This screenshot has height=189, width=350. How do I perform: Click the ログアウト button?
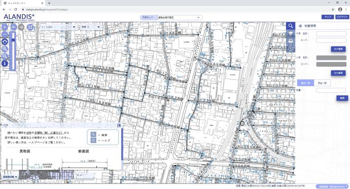tap(342, 17)
